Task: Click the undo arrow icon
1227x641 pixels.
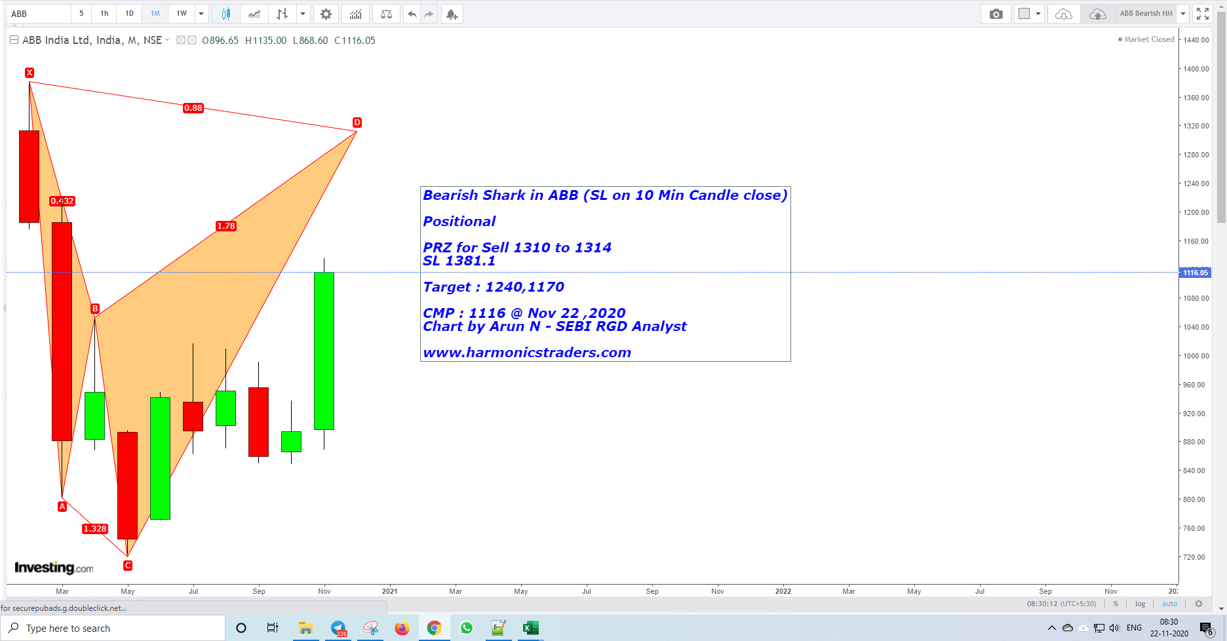Action: (x=412, y=13)
